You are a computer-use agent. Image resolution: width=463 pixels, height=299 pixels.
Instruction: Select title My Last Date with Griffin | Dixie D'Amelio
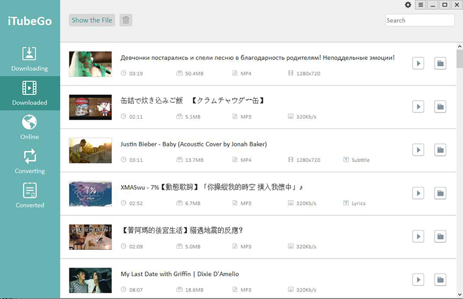[179, 274]
